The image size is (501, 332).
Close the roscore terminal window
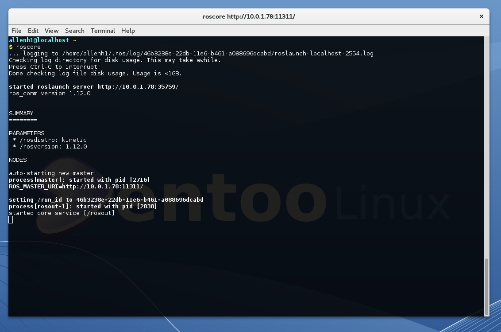[x=481, y=16]
